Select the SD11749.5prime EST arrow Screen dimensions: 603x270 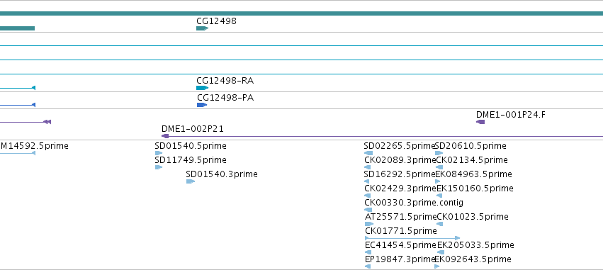[x=159, y=167]
